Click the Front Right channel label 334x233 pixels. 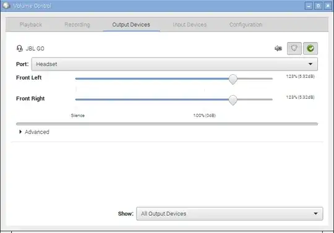(x=30, y=98)
